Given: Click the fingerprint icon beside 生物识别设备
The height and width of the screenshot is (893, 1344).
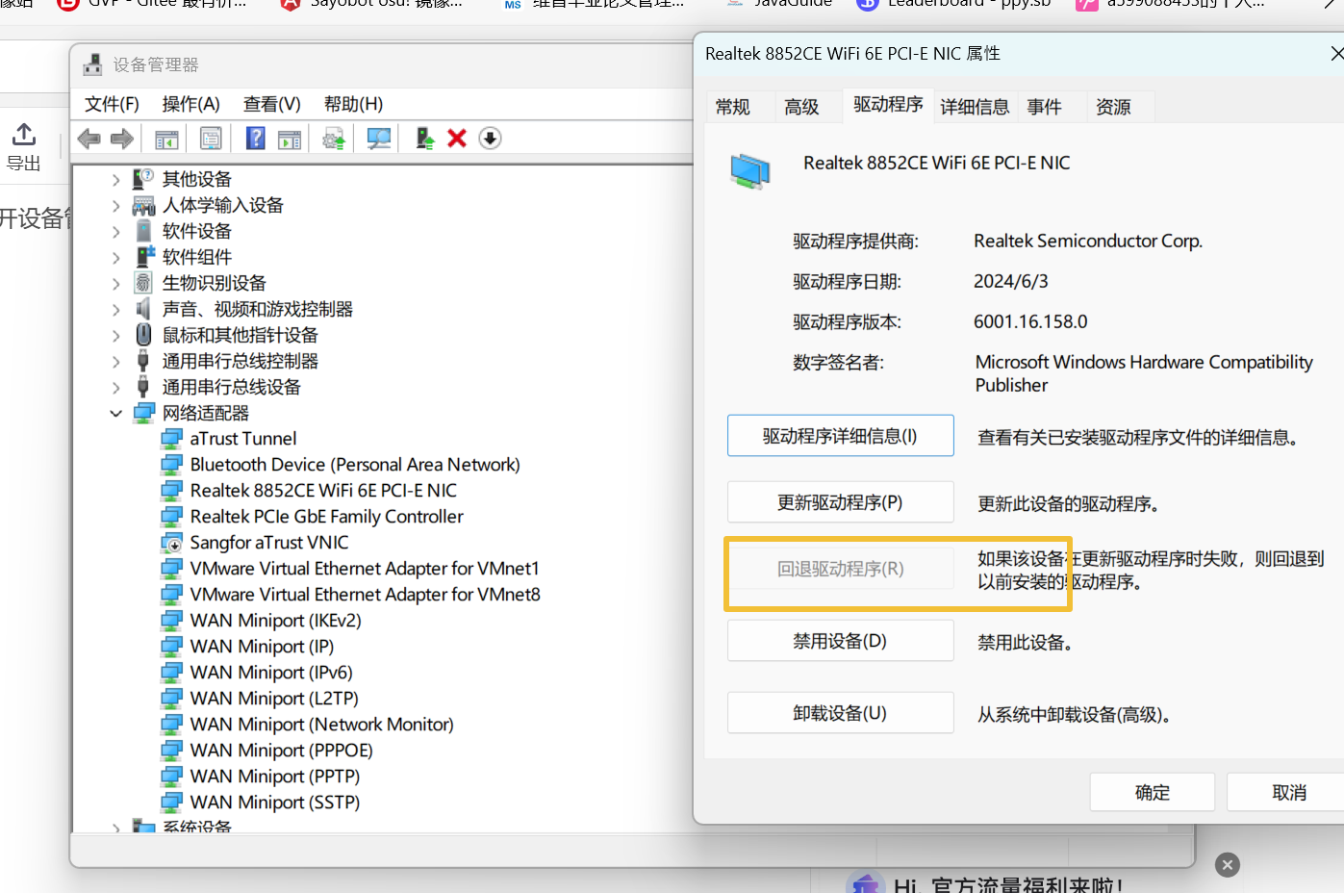Looking at the screenshot, I should pos(143,283).
